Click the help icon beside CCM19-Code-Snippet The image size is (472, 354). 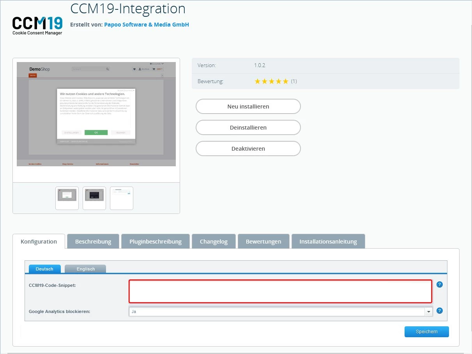(440, 285)
